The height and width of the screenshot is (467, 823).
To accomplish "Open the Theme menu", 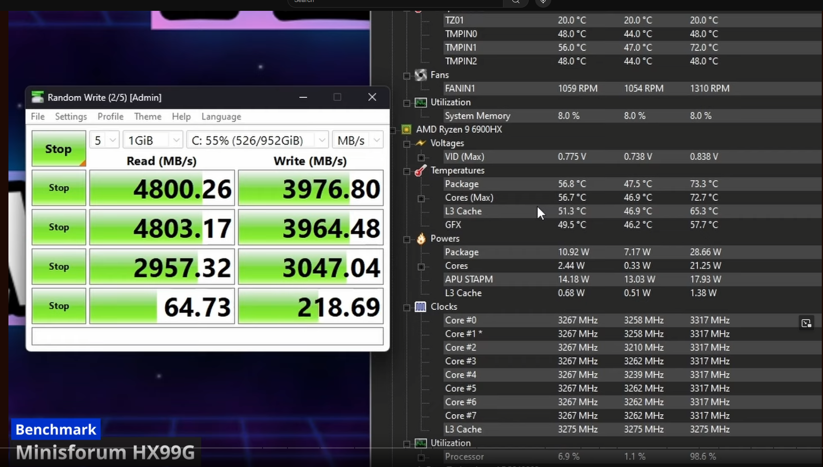I will coord(148,116).
